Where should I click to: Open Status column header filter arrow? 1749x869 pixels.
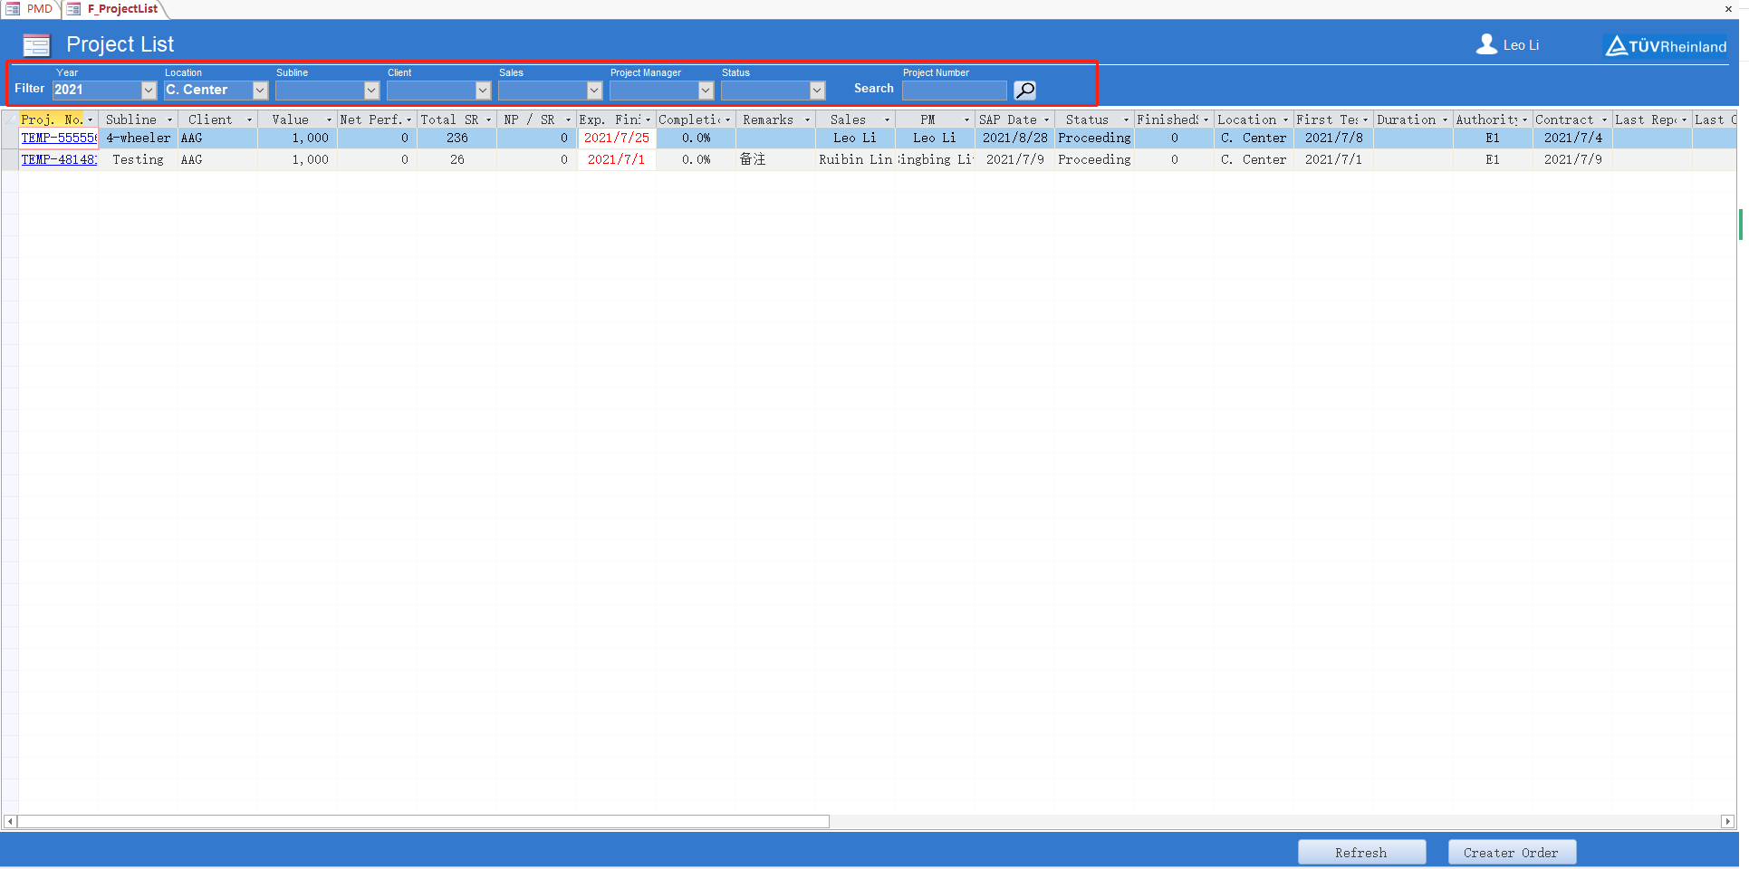tap(1126, 119)
